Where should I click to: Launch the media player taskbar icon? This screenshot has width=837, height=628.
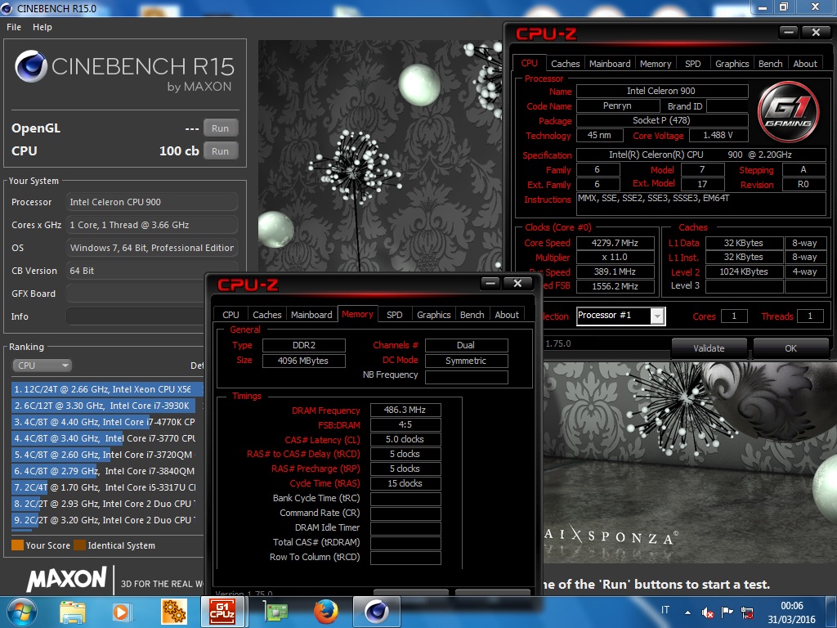(x=122, y=612)
